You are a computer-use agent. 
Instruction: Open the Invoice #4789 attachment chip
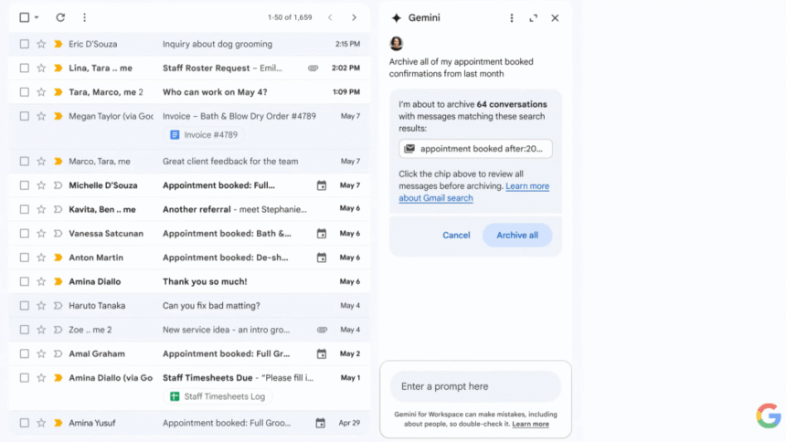click(204, 135)
